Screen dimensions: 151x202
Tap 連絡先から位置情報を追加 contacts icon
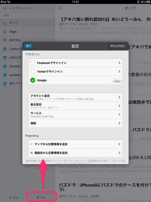[x=32, y=153]
